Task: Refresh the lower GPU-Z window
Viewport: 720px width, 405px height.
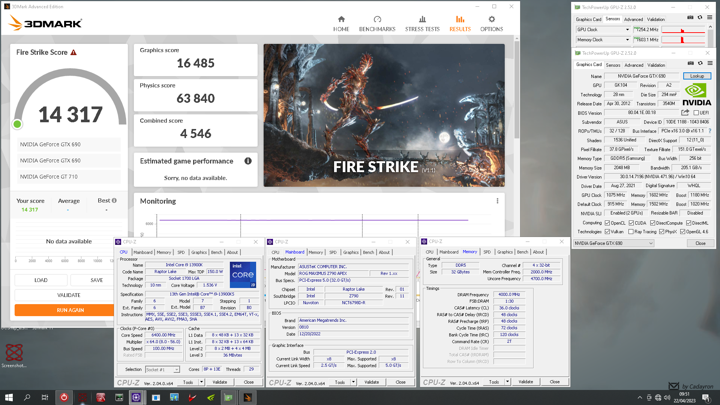Action: pyautogui.click(x=700, y=63)
